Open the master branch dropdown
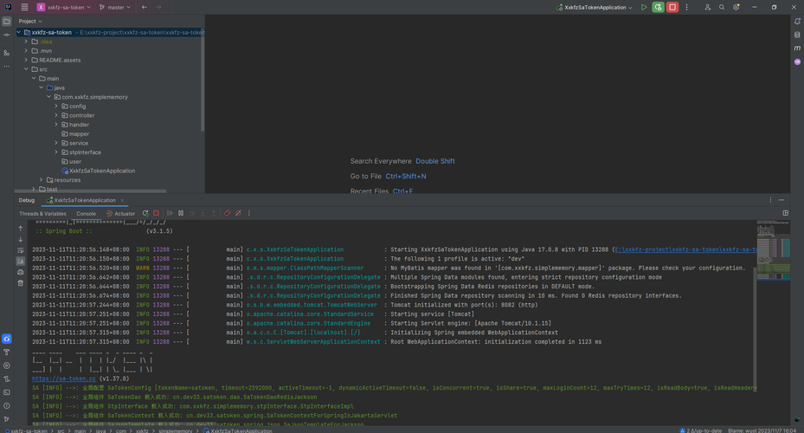Screen dimensions: 804x433 coord(114,7)
